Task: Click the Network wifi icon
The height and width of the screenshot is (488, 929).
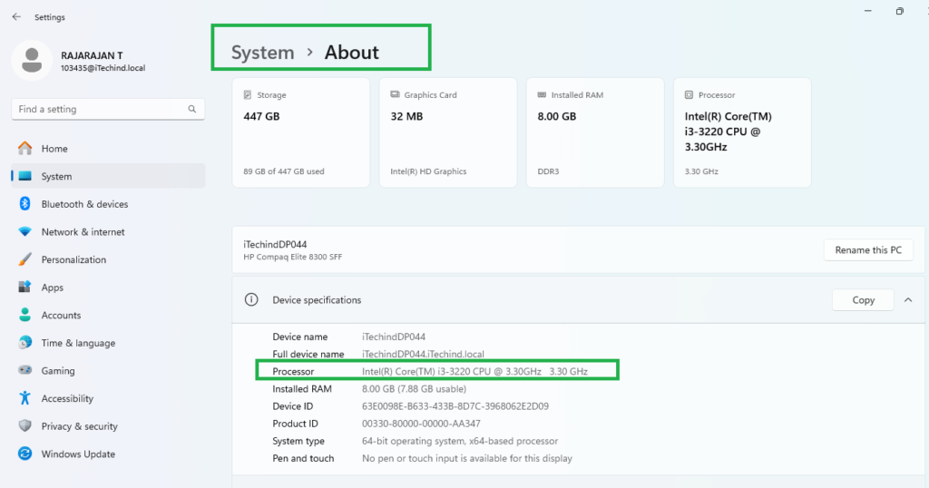Action: point(24,231)
